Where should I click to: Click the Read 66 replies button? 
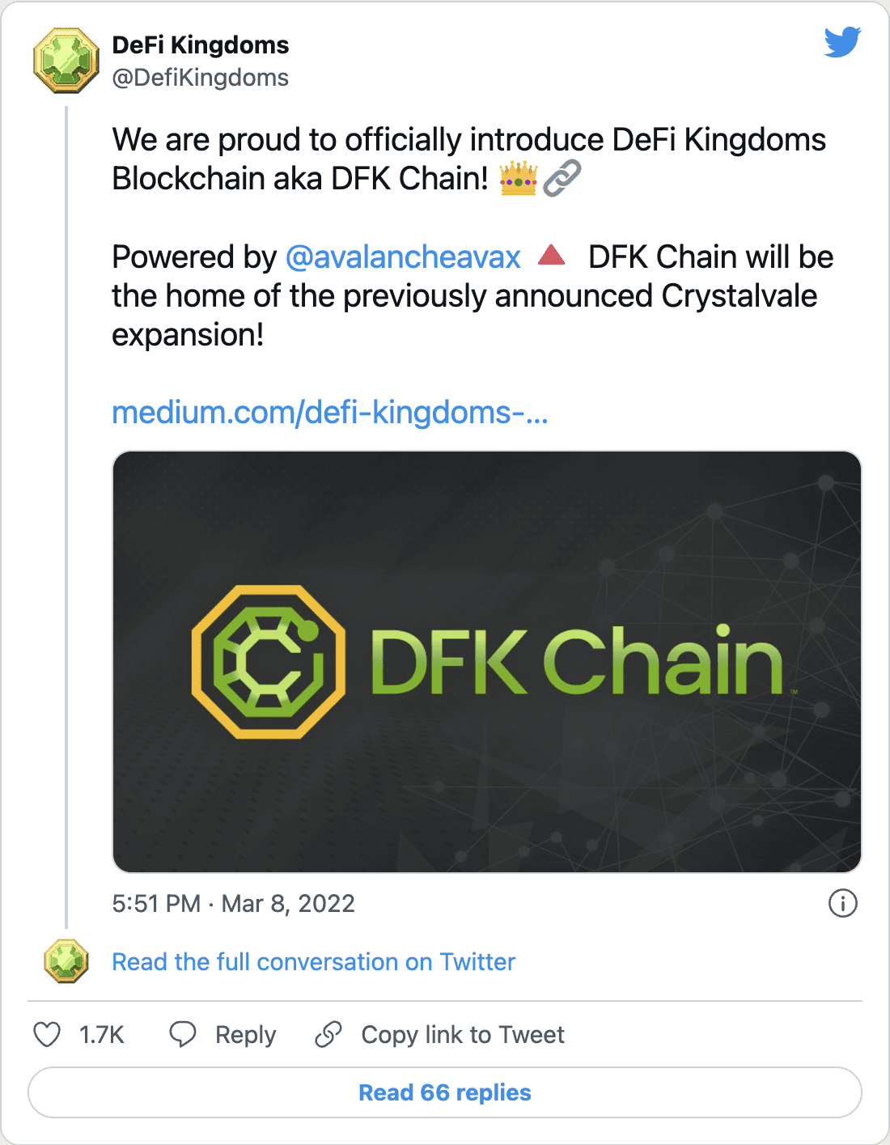tap(445, 1092)
